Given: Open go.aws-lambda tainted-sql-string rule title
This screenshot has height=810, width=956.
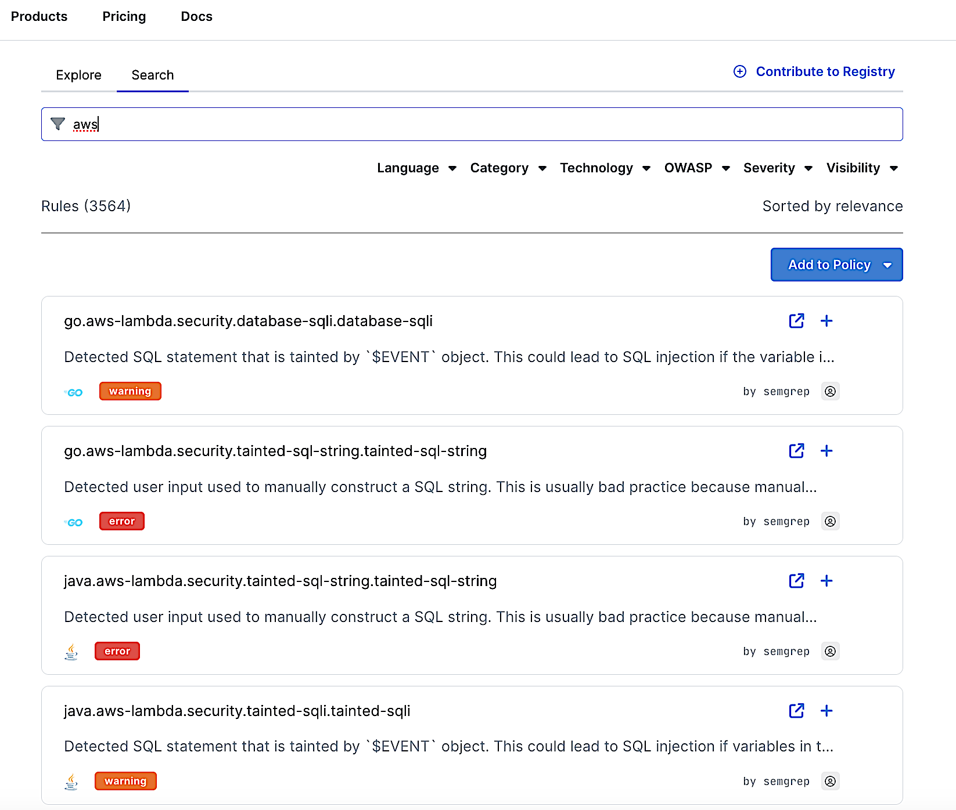Looking at the screenshot, I should [x=275, y=451].
